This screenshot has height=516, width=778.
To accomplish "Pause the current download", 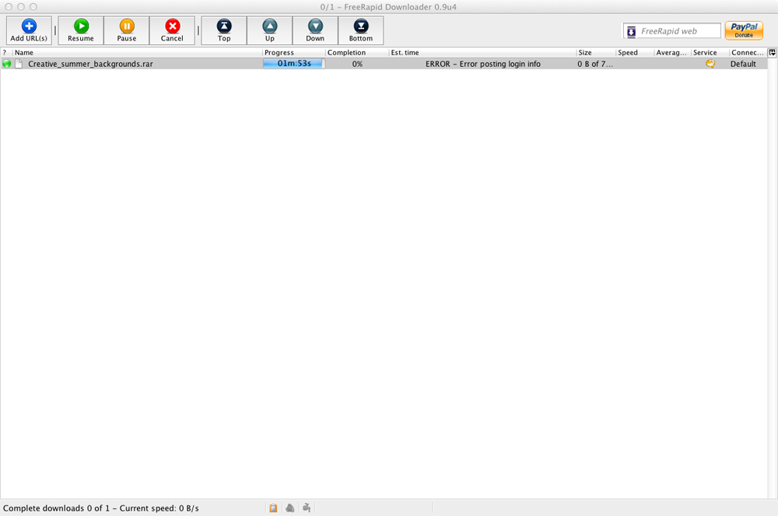I will [x=127, y=31].
